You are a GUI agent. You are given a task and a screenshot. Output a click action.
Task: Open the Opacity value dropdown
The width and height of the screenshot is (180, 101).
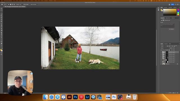point(174,48)
